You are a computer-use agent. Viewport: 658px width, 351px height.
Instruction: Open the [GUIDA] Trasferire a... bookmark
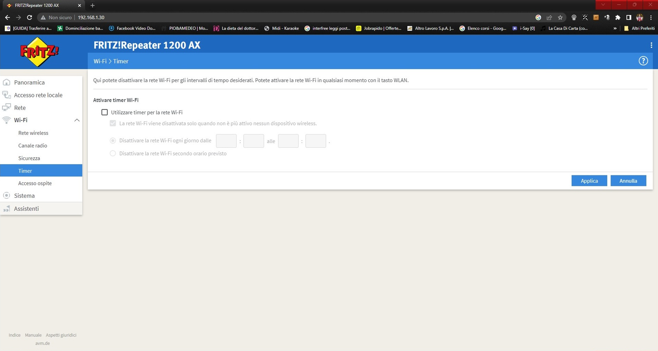(x=28, y=28)
